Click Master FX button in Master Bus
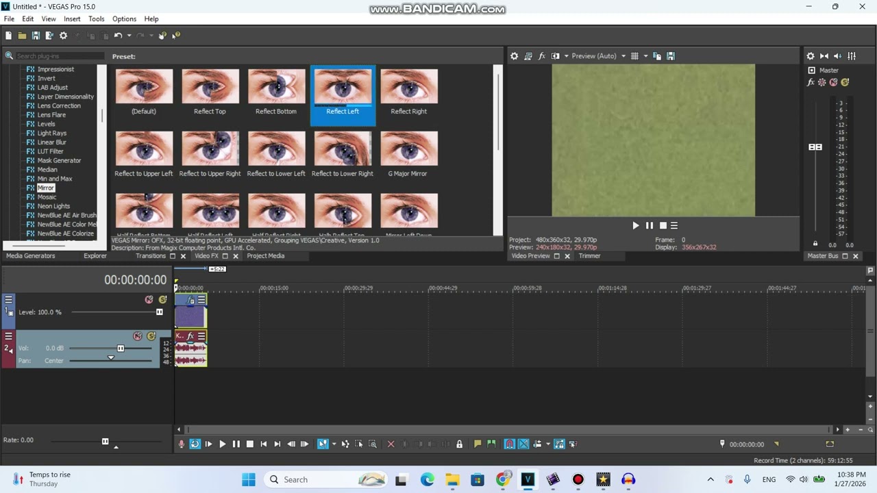This screenshot has width=877, height=493. [811, 82]
